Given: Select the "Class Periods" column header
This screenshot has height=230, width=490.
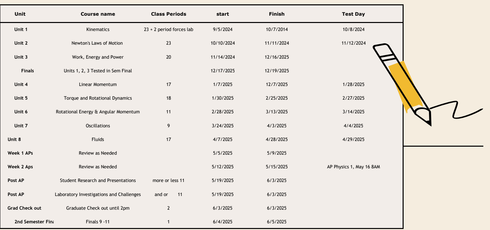Looking at the screenshot, I should point(168,14).
